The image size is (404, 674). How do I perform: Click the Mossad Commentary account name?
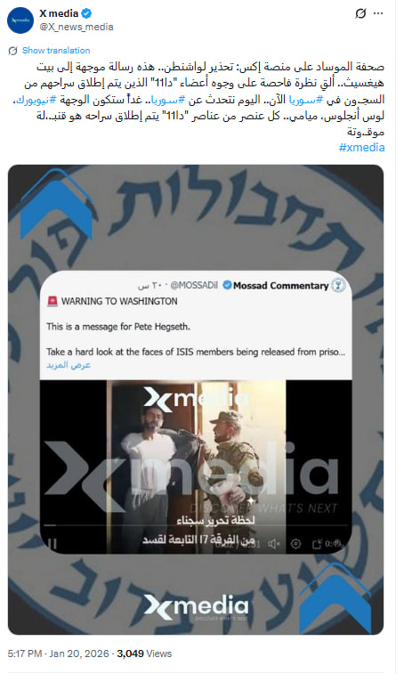point(280,286)
